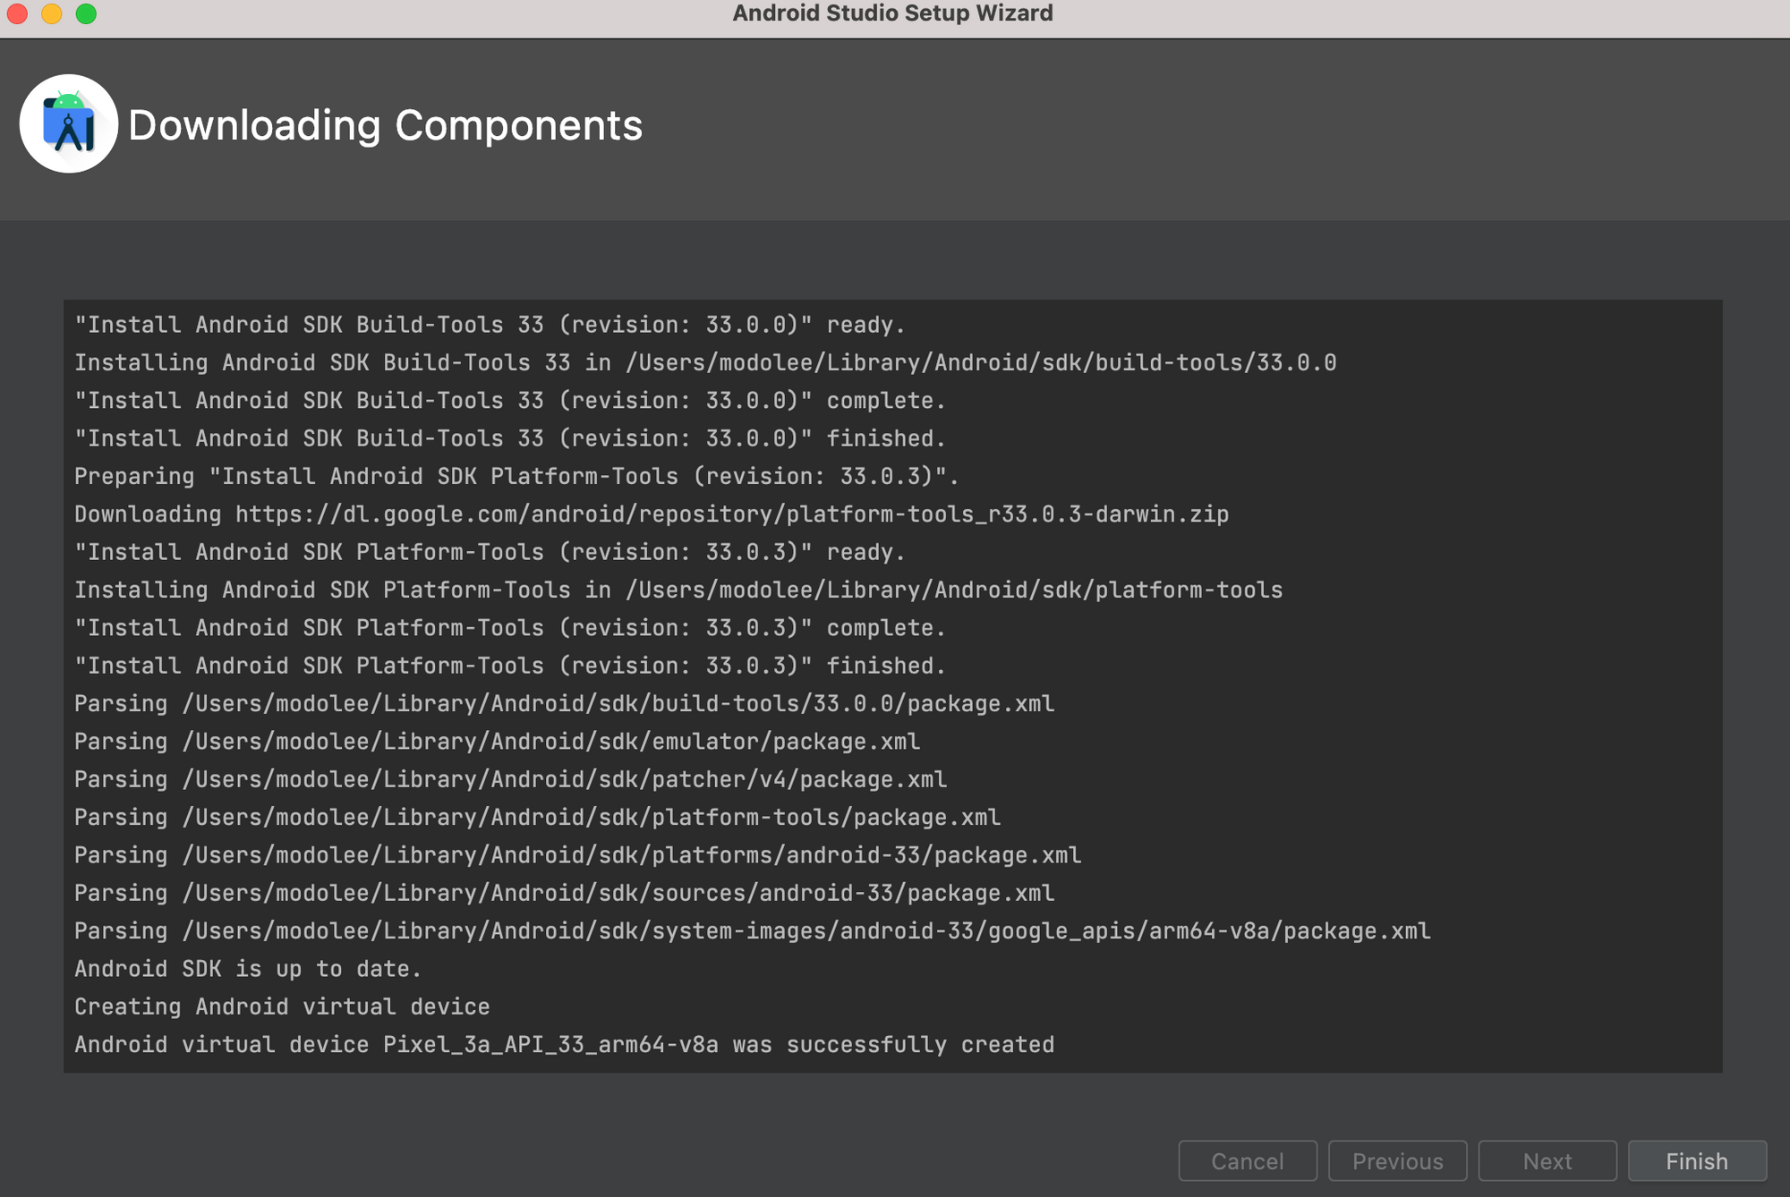1790x1197 pixels.
Task: Select the sources/android-33 package.xml line
Action: pyautogui.click(x=564, y=893)
